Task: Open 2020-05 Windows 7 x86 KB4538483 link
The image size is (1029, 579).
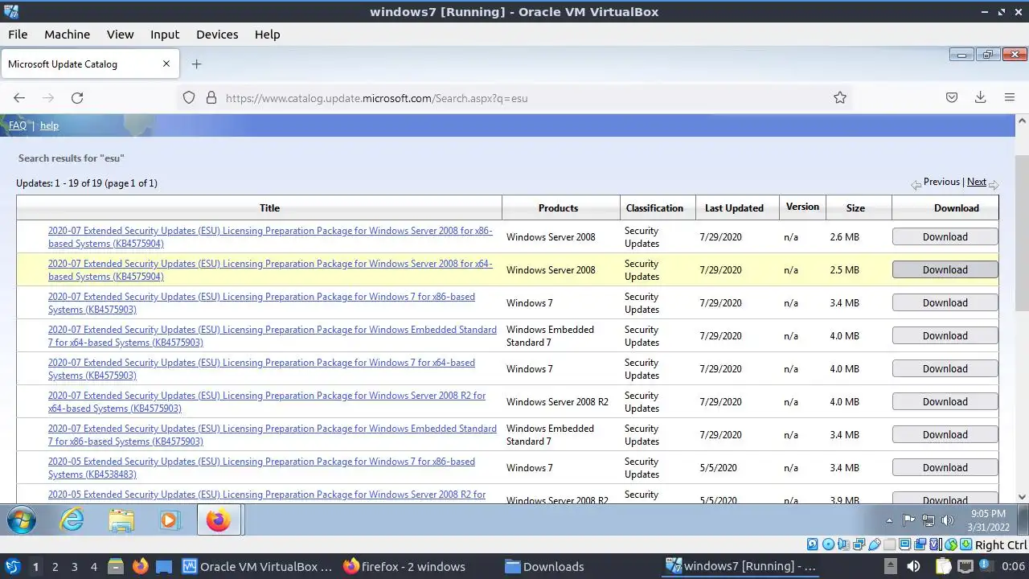Action: click(x=261, y=468)
